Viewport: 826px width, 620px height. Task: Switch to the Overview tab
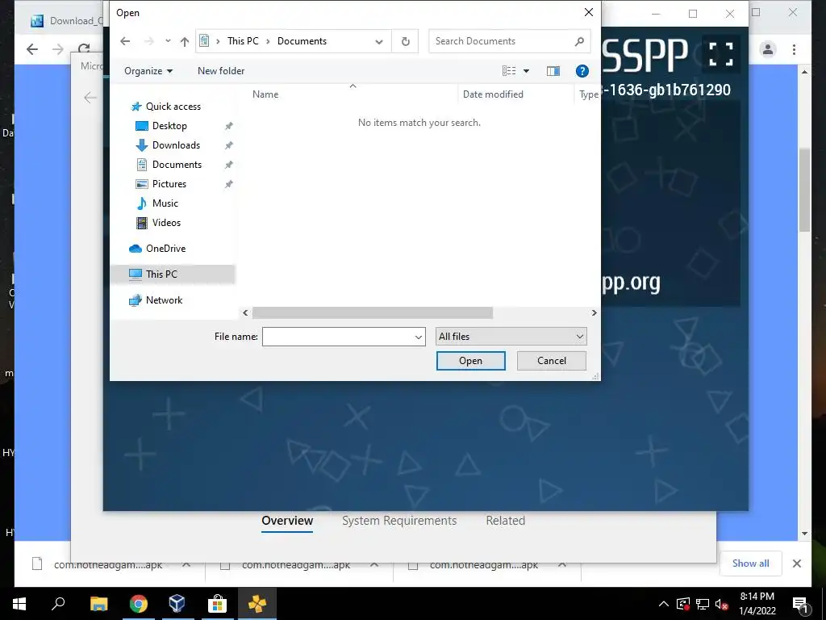[287, 521]
